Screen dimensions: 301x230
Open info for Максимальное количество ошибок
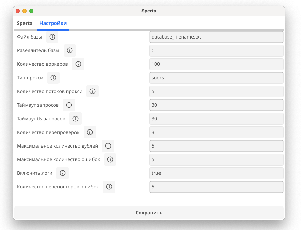pos(110,159)
